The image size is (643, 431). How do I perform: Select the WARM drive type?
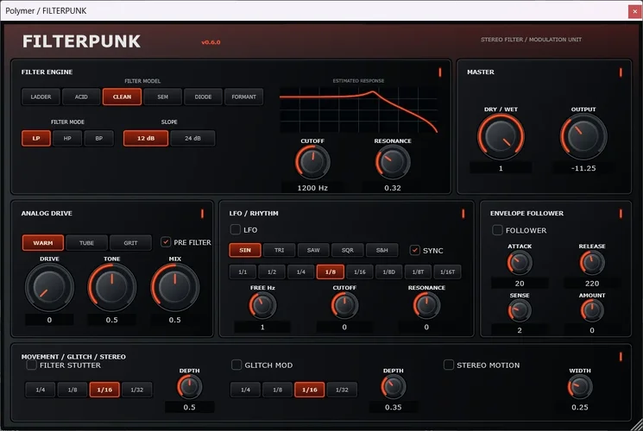click(x=43, y=242)
